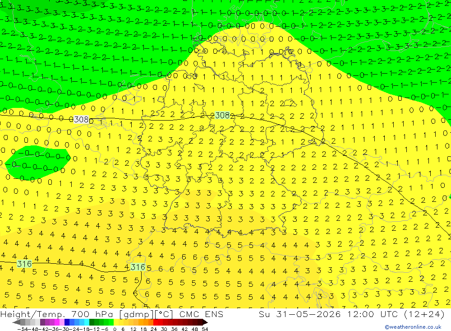Click the 316 contour label at the left map edge
The width and height of the screenshot is (451, 331).
24,264
